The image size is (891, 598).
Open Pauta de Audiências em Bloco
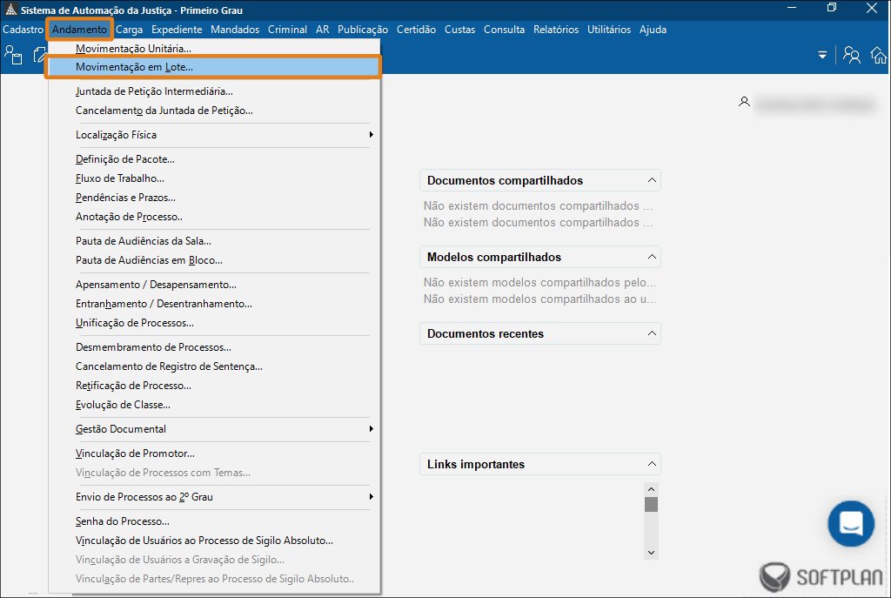(x=214, y=260)
